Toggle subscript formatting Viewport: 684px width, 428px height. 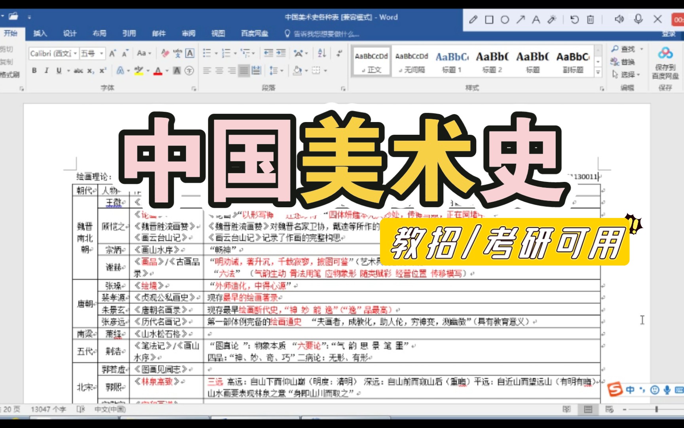click(x=91, y=71)
